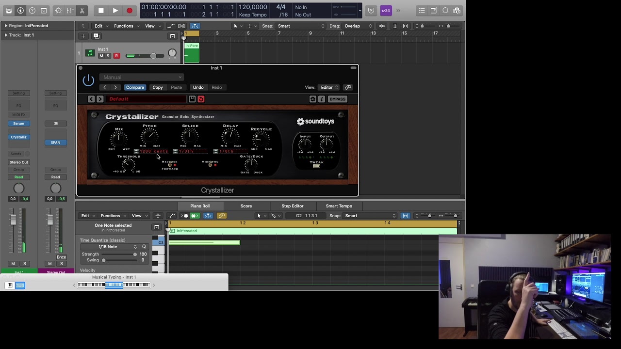Record-enable track Inst 1

coord(116,56)
